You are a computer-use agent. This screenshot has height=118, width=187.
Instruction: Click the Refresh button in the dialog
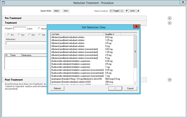point(57,88)
